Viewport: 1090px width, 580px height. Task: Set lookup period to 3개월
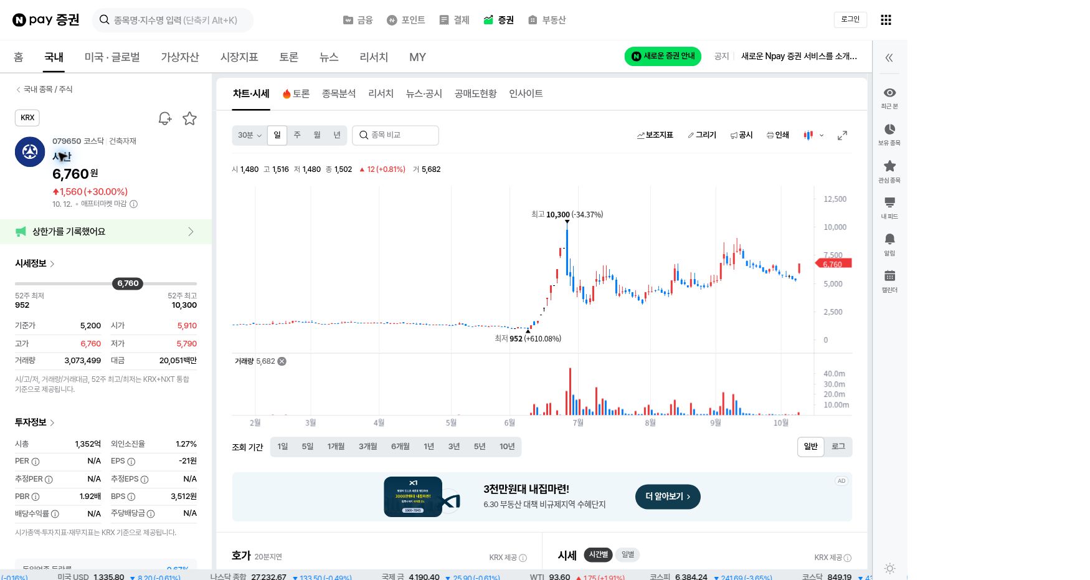[367, 447]
